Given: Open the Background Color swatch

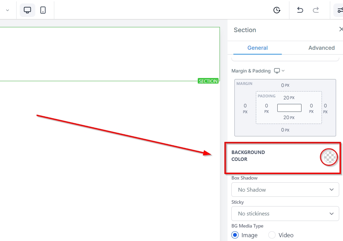Looking at the screenshot, I should (329, 157).
